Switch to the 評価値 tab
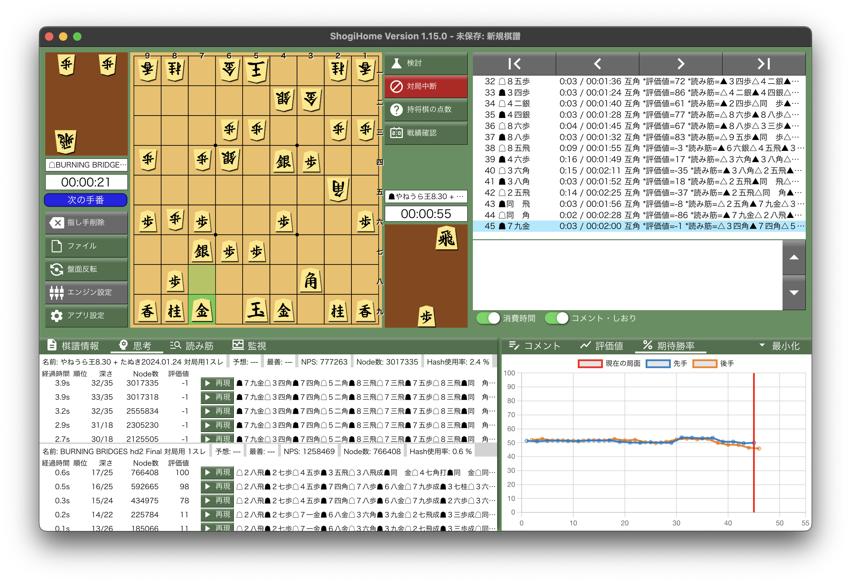This screenshot has height=583, width=851. (602, 346)
